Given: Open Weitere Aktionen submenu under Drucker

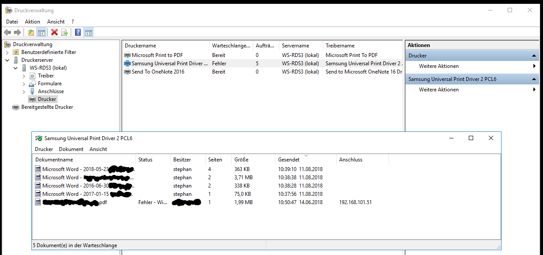Looking at the screenshot, I should tap(534, 66).
